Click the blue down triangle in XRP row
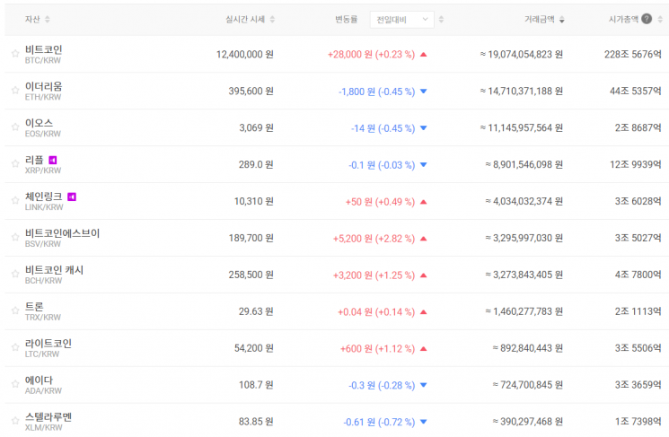669x437 pixels. tap(424, 164)
